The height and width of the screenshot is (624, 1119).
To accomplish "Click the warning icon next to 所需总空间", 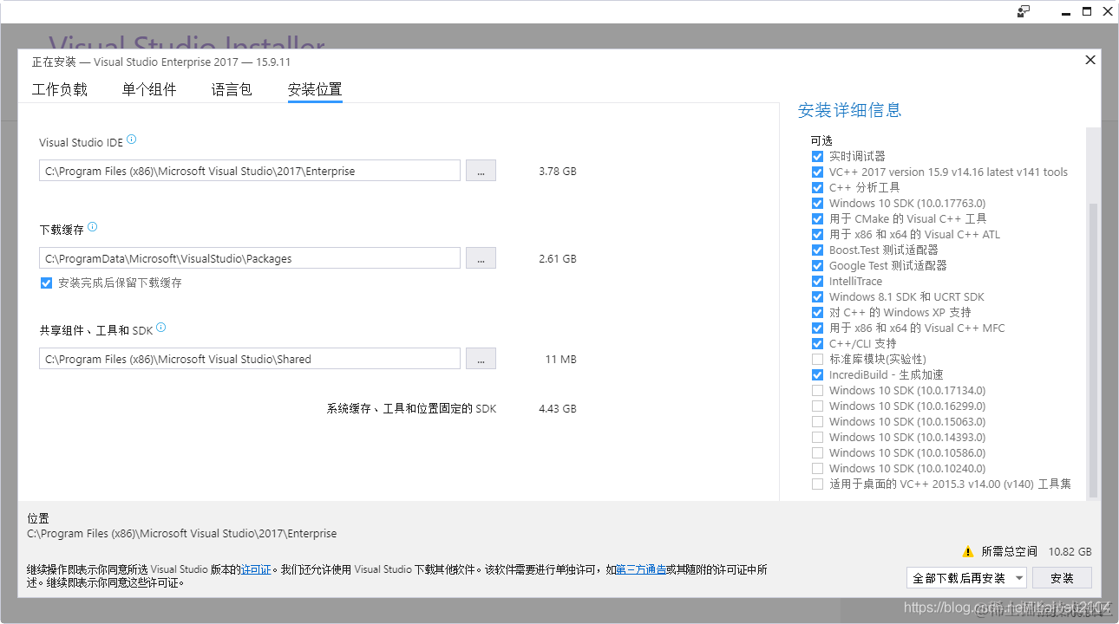I will pyautogui.click(x=968, y=552).
